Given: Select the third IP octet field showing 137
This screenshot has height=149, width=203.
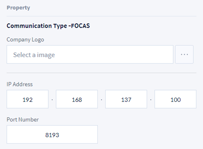Looking at the screenshot, I should (x=126, y=99).
